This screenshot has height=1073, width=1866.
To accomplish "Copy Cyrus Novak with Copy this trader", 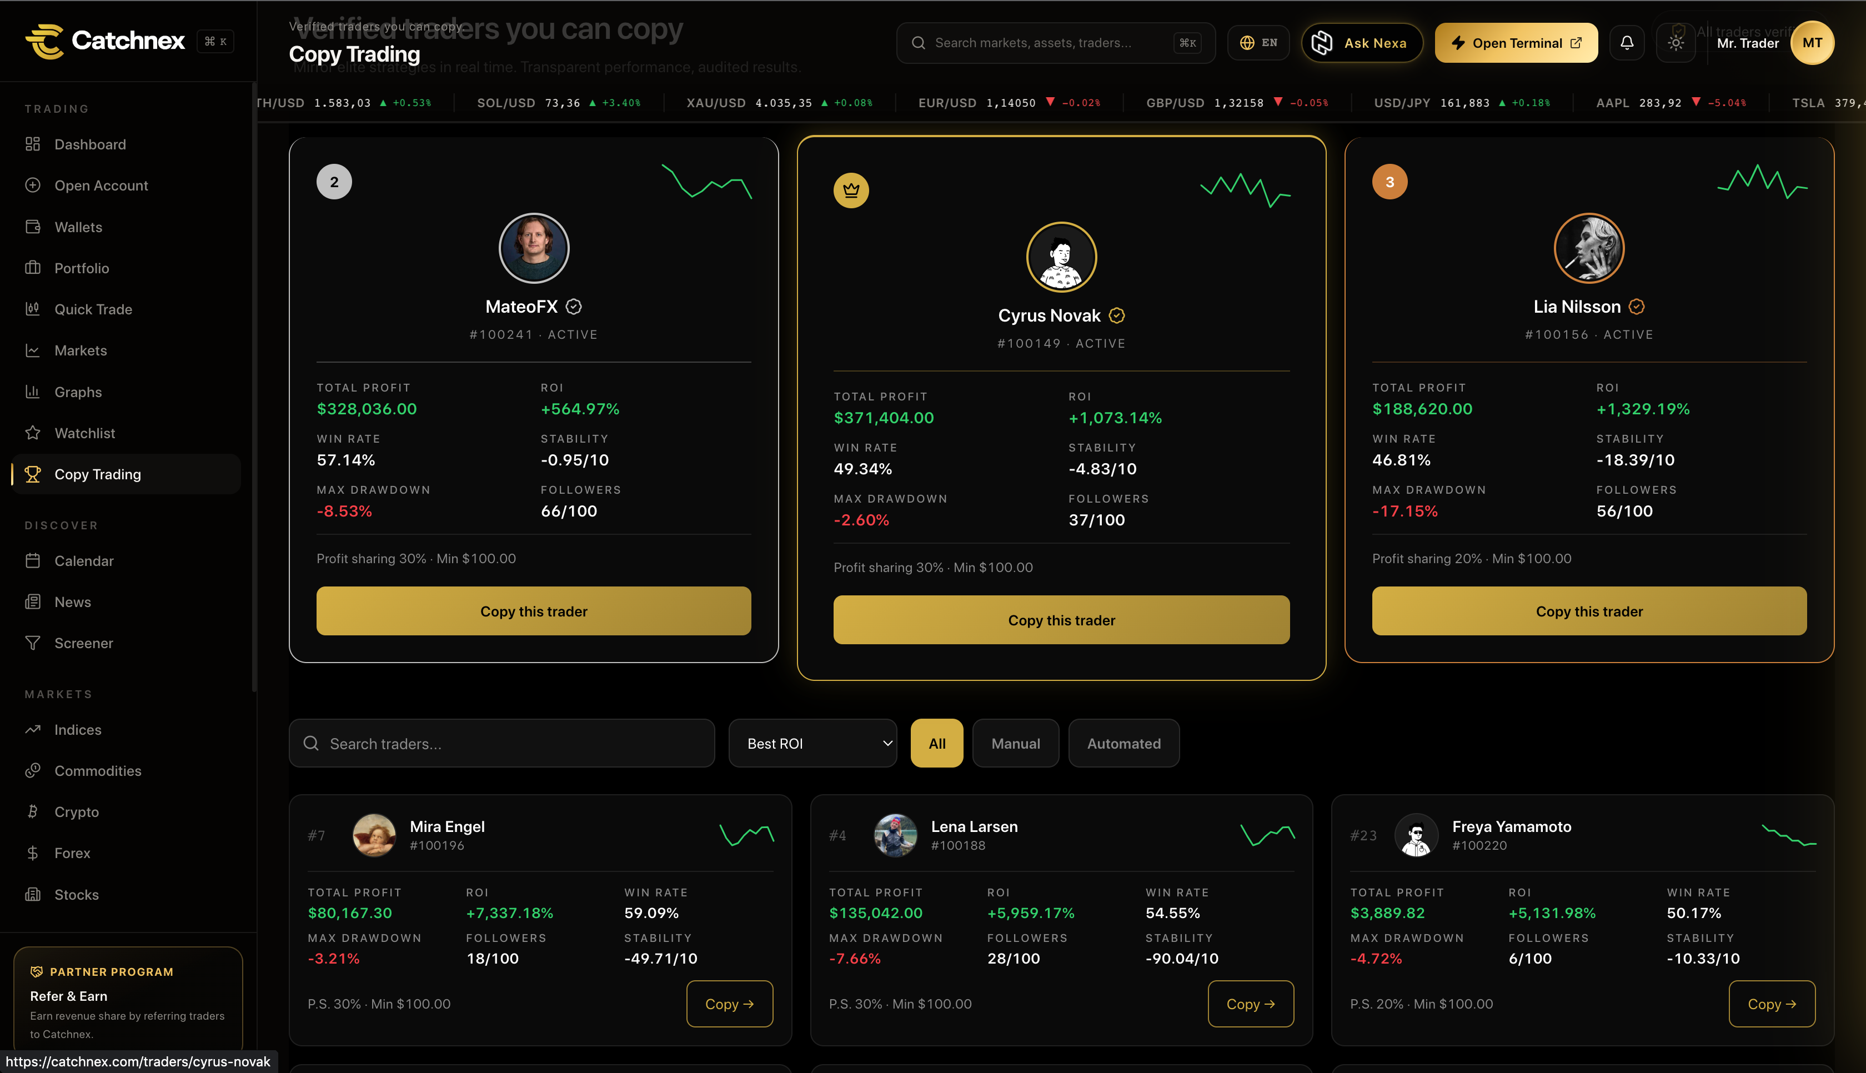I will click(x=1061, y=620).
